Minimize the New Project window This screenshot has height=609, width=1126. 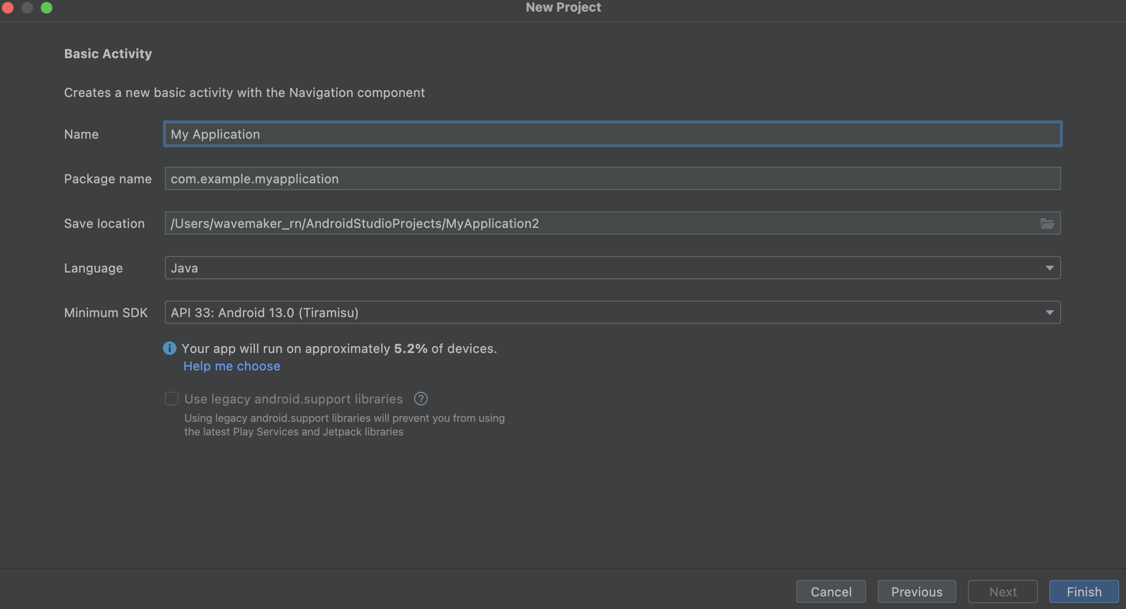click(x=27, y=7)
